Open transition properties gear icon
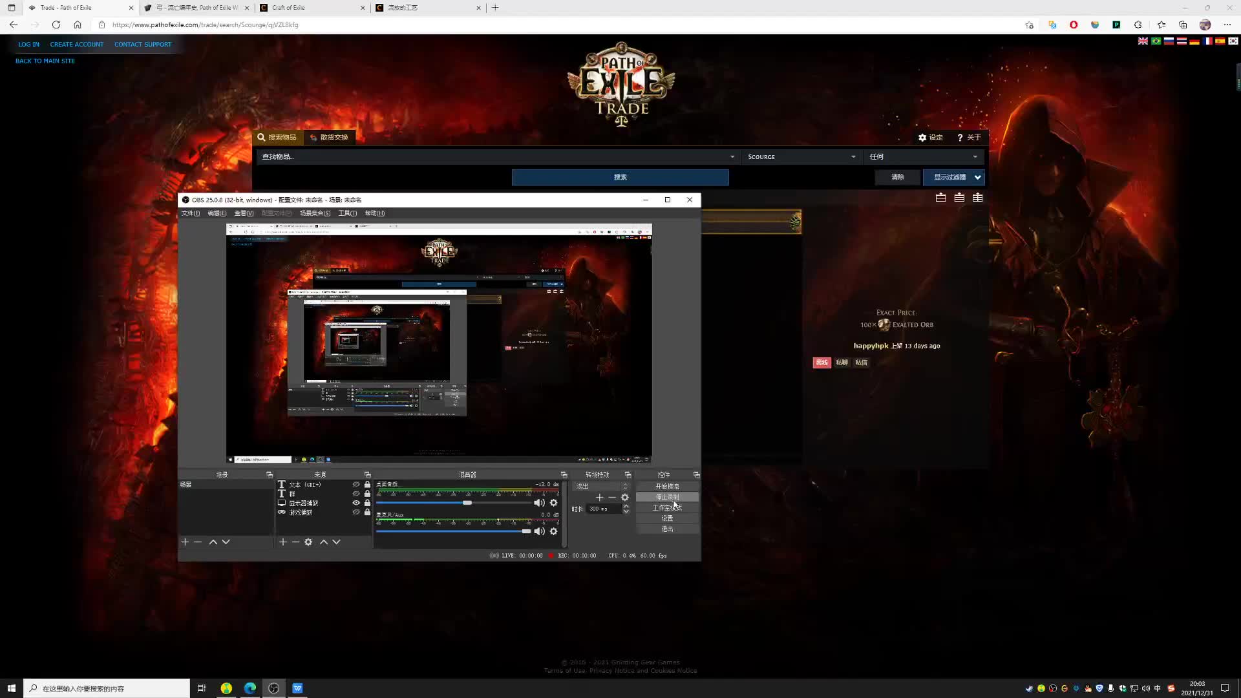 coord(624,497)
